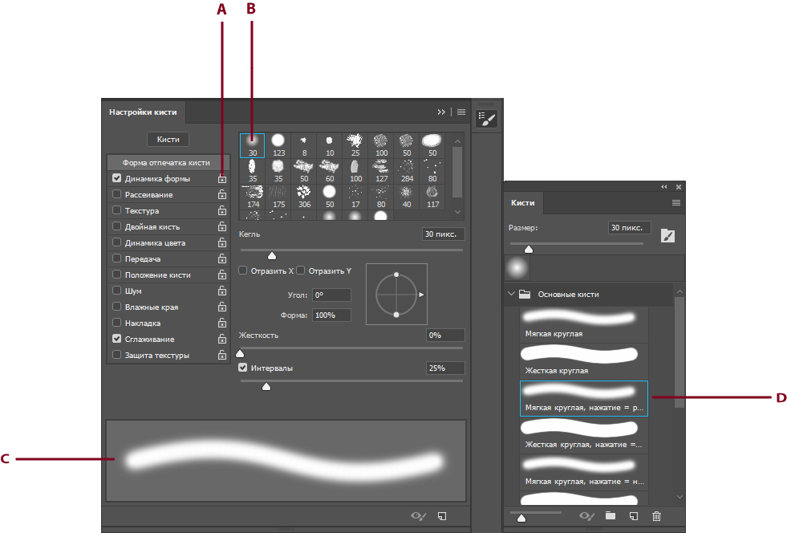Uncheck Интервалы checkbox
787x533 pixels.
coord(243,368)
